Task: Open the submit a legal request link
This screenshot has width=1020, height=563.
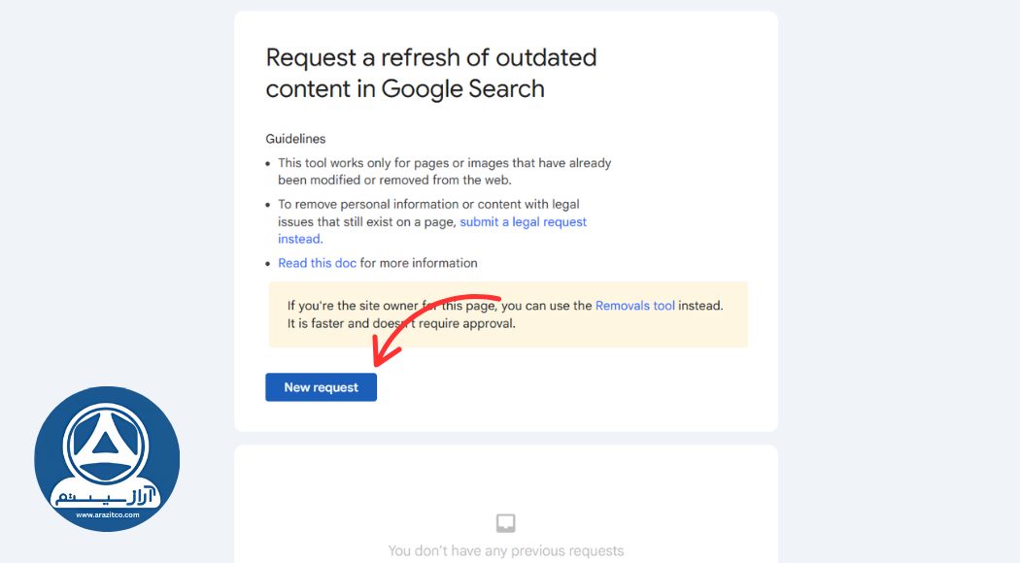Action: click(x=523, y=222)
